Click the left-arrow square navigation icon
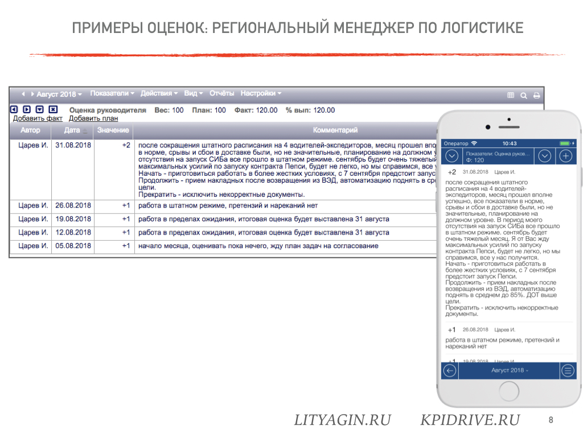This screenshot has height=437, width=583. (14, 109)
